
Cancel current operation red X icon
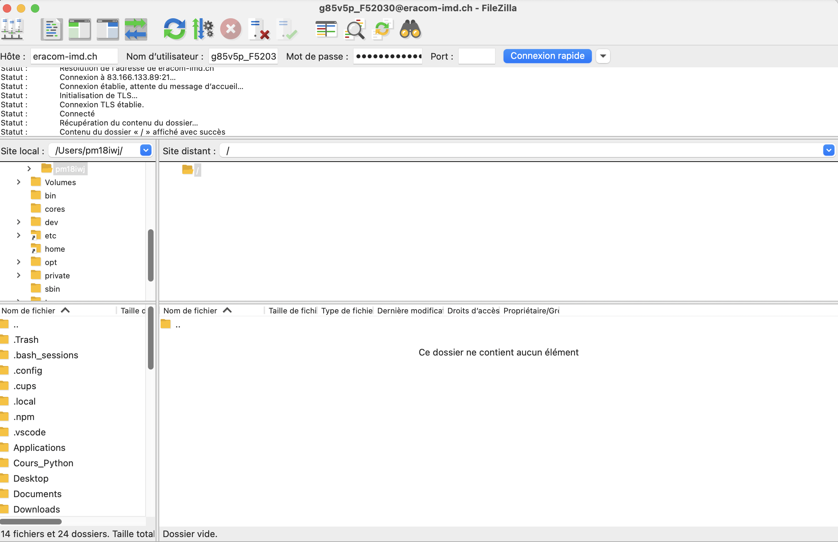[x=231, y=29]
